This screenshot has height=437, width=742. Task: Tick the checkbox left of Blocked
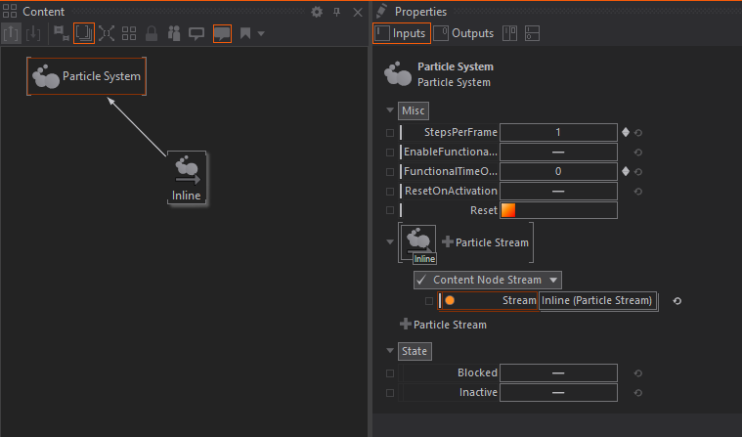[391, 372]
